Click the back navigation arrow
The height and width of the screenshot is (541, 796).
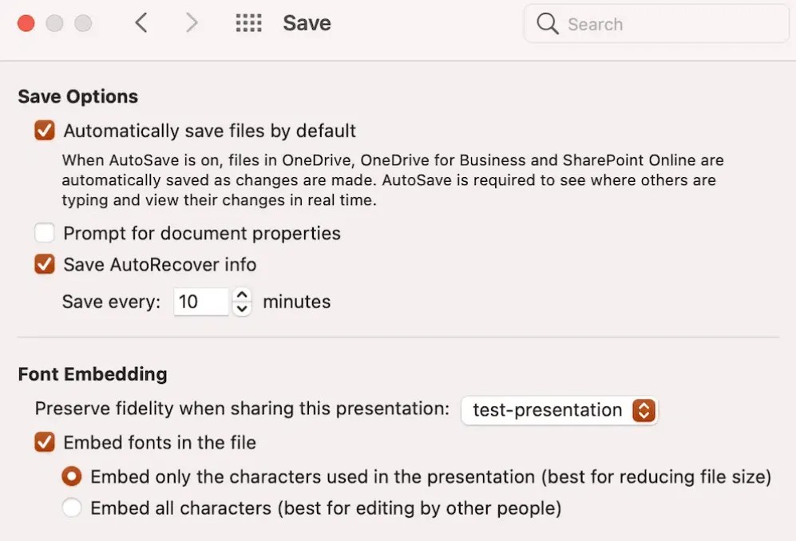(141, 23)
